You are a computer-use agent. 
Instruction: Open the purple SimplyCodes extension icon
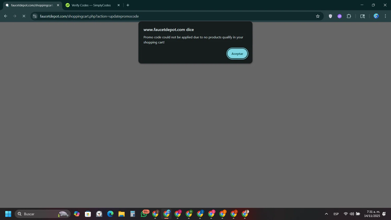tap(339, 16)
